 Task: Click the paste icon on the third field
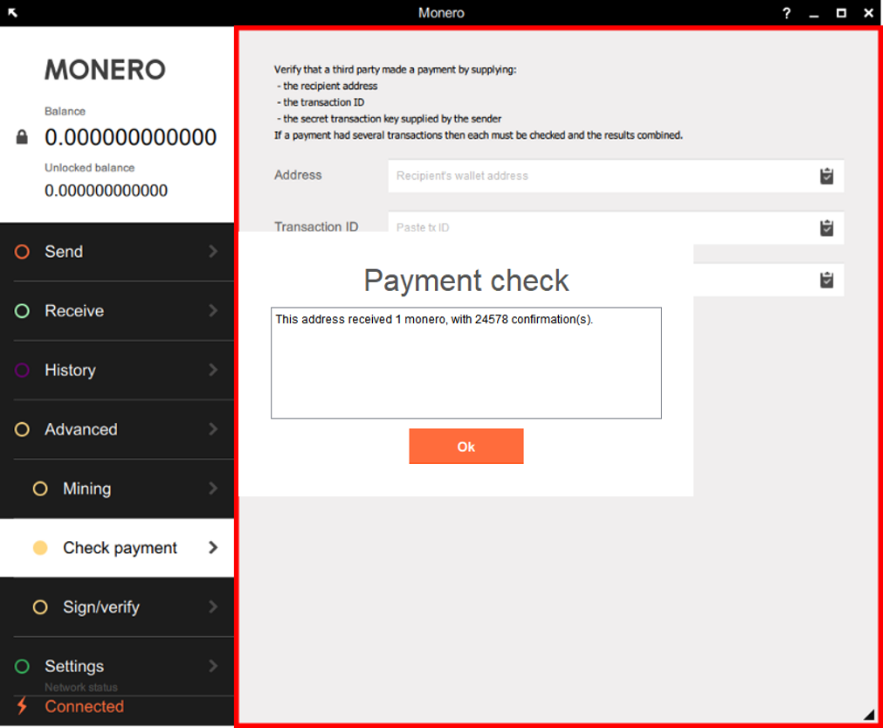pyautogui.click(x=826, y=280)
